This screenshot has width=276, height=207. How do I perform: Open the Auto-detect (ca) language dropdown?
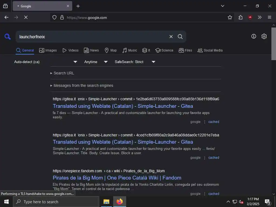click(x=46, y=62)
